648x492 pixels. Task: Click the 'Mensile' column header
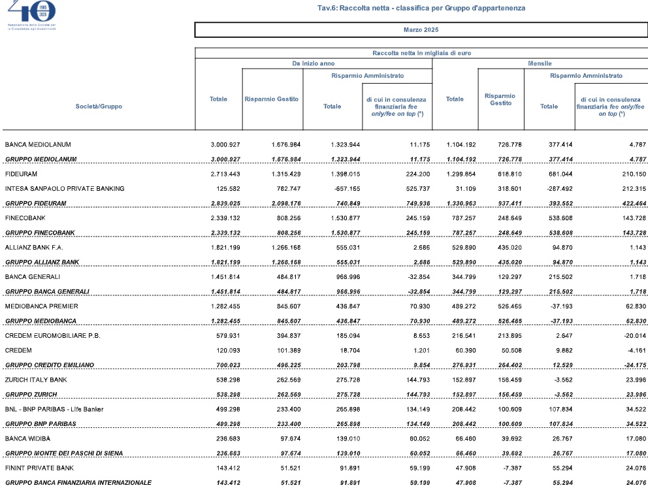[x=540, y=63]
